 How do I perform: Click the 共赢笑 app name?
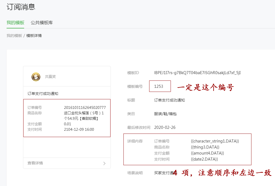pyautogui.click(x=50, y=77)
